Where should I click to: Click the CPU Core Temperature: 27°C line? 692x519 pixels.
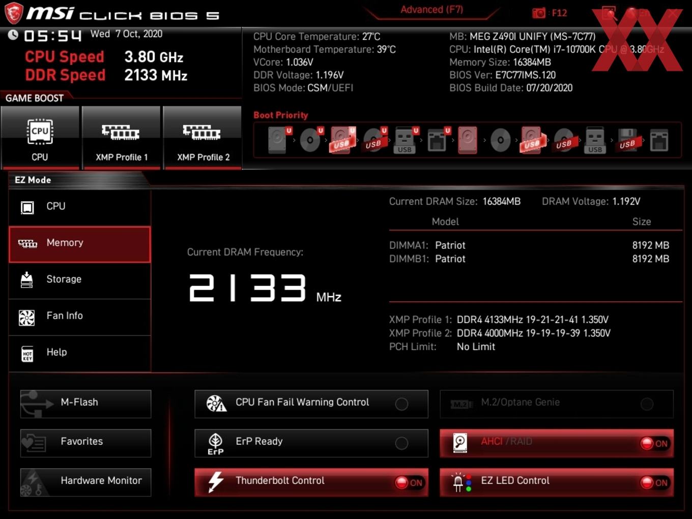click(x=316, y=37)
